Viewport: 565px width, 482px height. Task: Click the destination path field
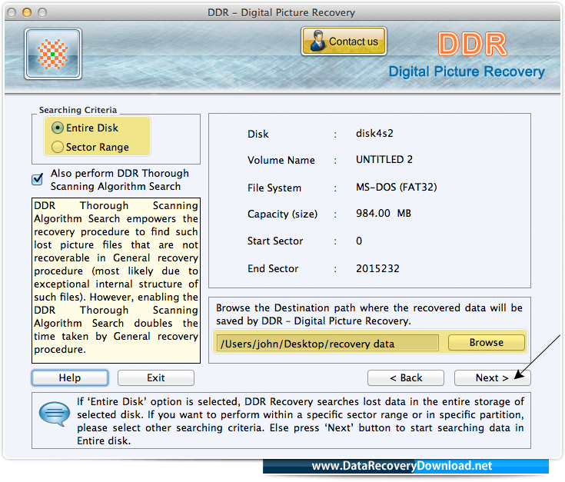[327, 344]
